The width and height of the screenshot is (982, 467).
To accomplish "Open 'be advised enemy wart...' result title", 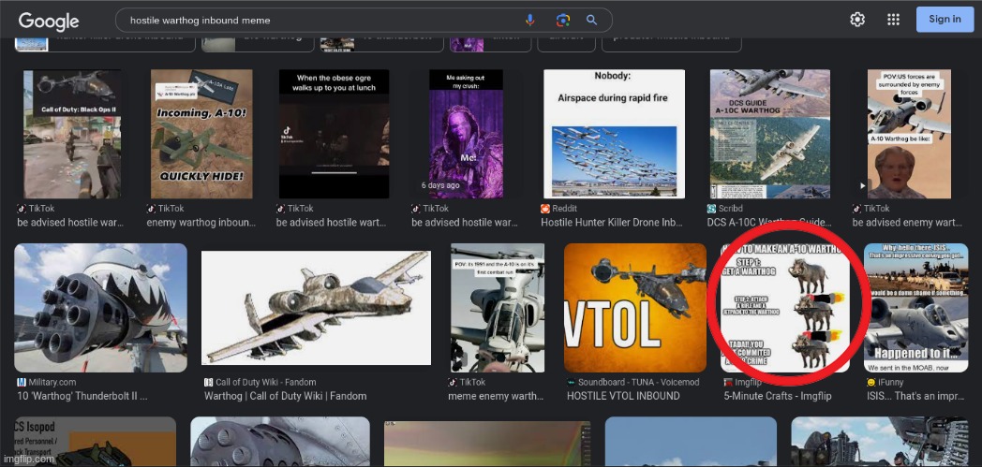I will [x=907, y=223].
